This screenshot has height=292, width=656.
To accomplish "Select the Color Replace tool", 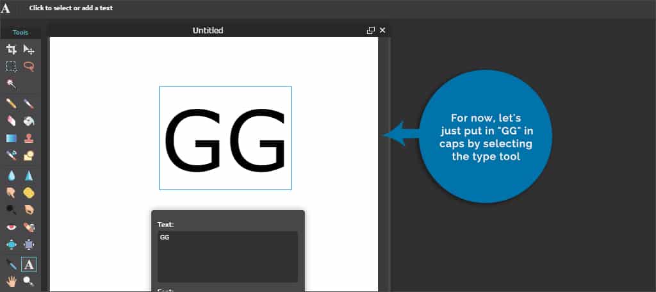I will click(12, 156).
